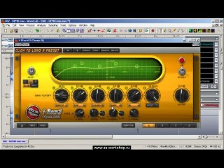Click the last dark meter icon in toolbar

click(213, 31)
